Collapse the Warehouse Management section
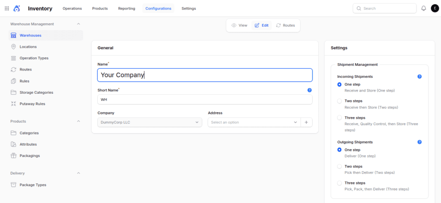This screenshot has width=441, height=203. (78, 24)
